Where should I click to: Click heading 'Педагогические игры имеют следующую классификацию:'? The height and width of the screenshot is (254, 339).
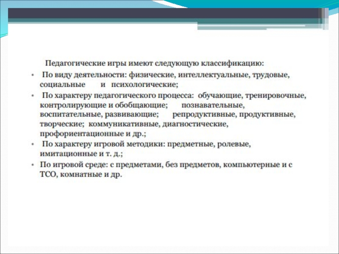[155, 63]
